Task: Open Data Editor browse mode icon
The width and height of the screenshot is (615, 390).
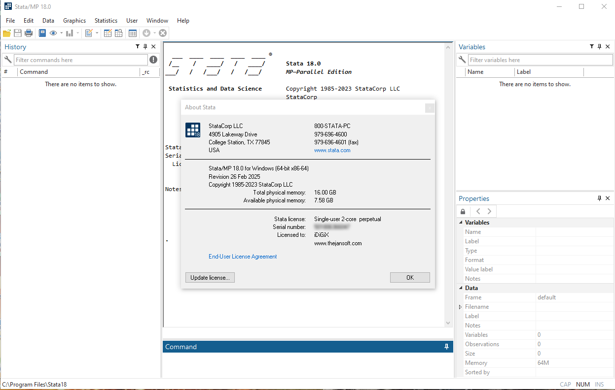Action: [x=119, y=33]
